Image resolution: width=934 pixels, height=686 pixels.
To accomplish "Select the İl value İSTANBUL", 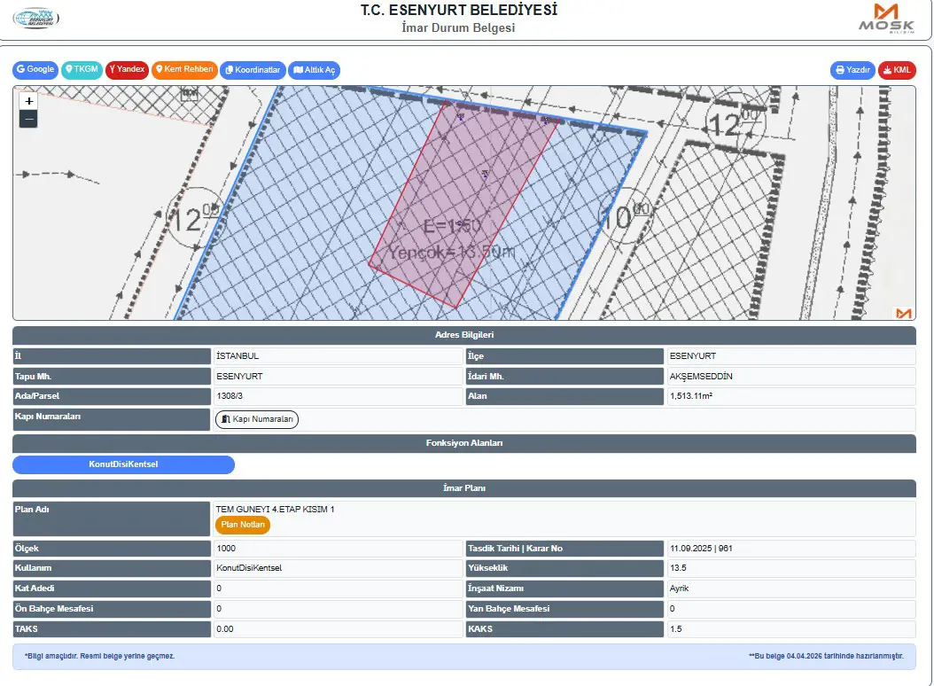I will (237, 356).
